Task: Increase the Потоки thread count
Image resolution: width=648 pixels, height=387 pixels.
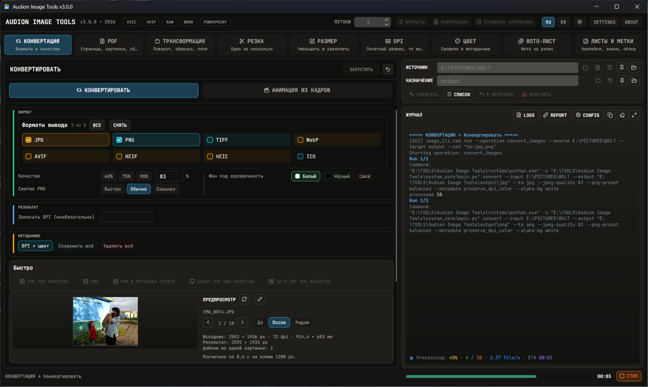Action: tap(386, 19)
